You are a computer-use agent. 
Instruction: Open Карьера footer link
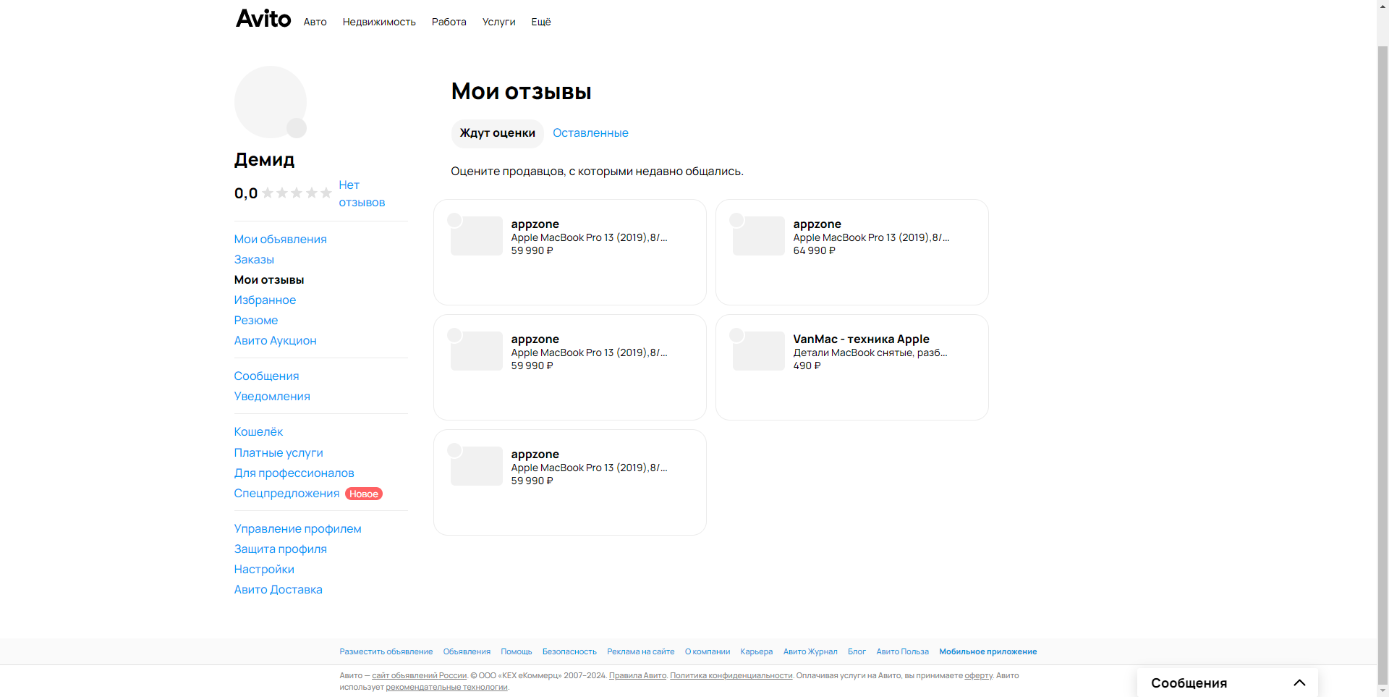[x=757, y=652]
